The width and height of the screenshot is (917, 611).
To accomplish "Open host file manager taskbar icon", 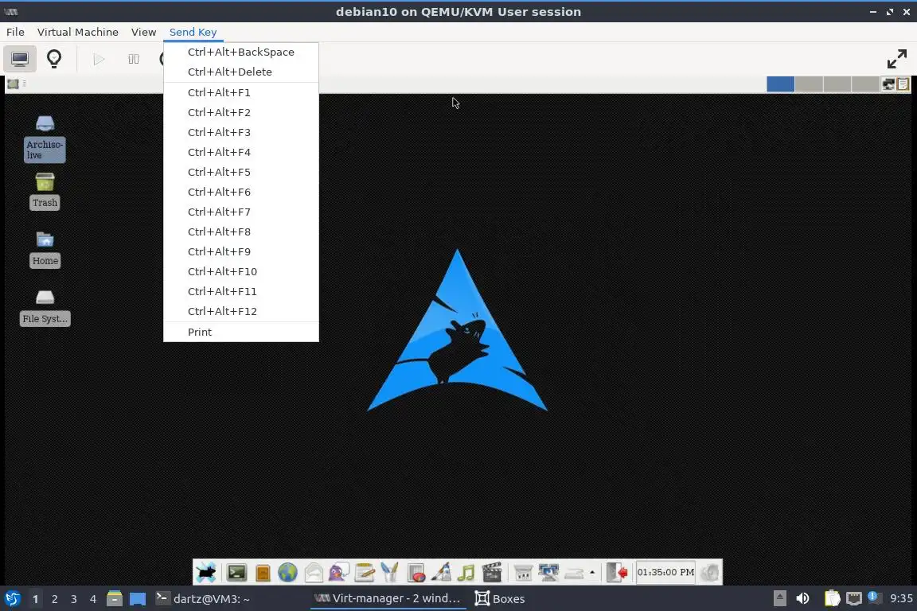I will (115, 599).
